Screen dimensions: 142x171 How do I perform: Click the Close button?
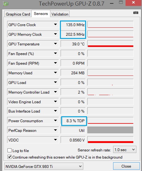[x=126, y=166]
